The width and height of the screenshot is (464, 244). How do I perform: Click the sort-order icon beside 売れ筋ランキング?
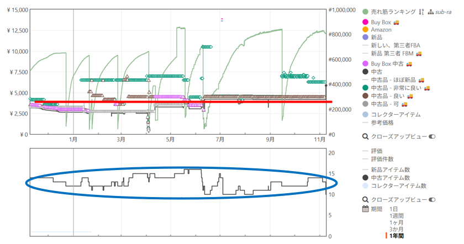click(421, 12)
